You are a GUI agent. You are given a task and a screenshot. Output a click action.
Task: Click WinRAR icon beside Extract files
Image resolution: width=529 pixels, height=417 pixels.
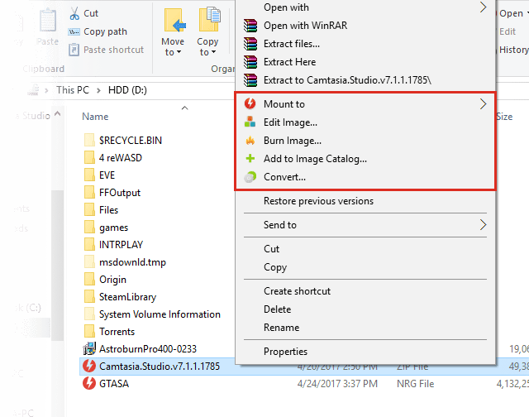[250, 44]
